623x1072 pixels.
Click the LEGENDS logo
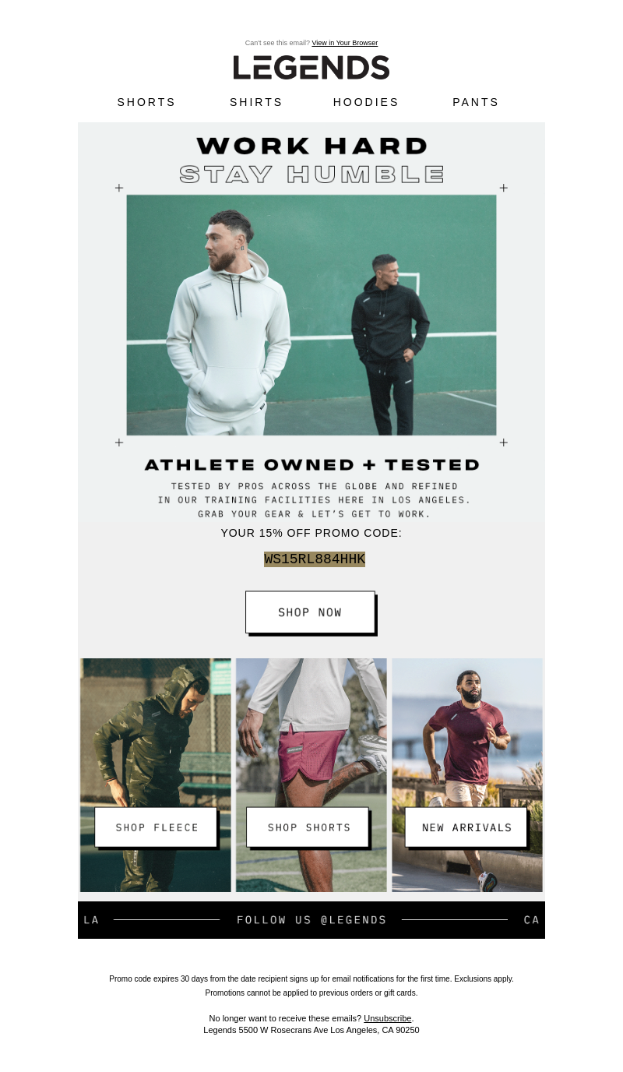point(311,68)
